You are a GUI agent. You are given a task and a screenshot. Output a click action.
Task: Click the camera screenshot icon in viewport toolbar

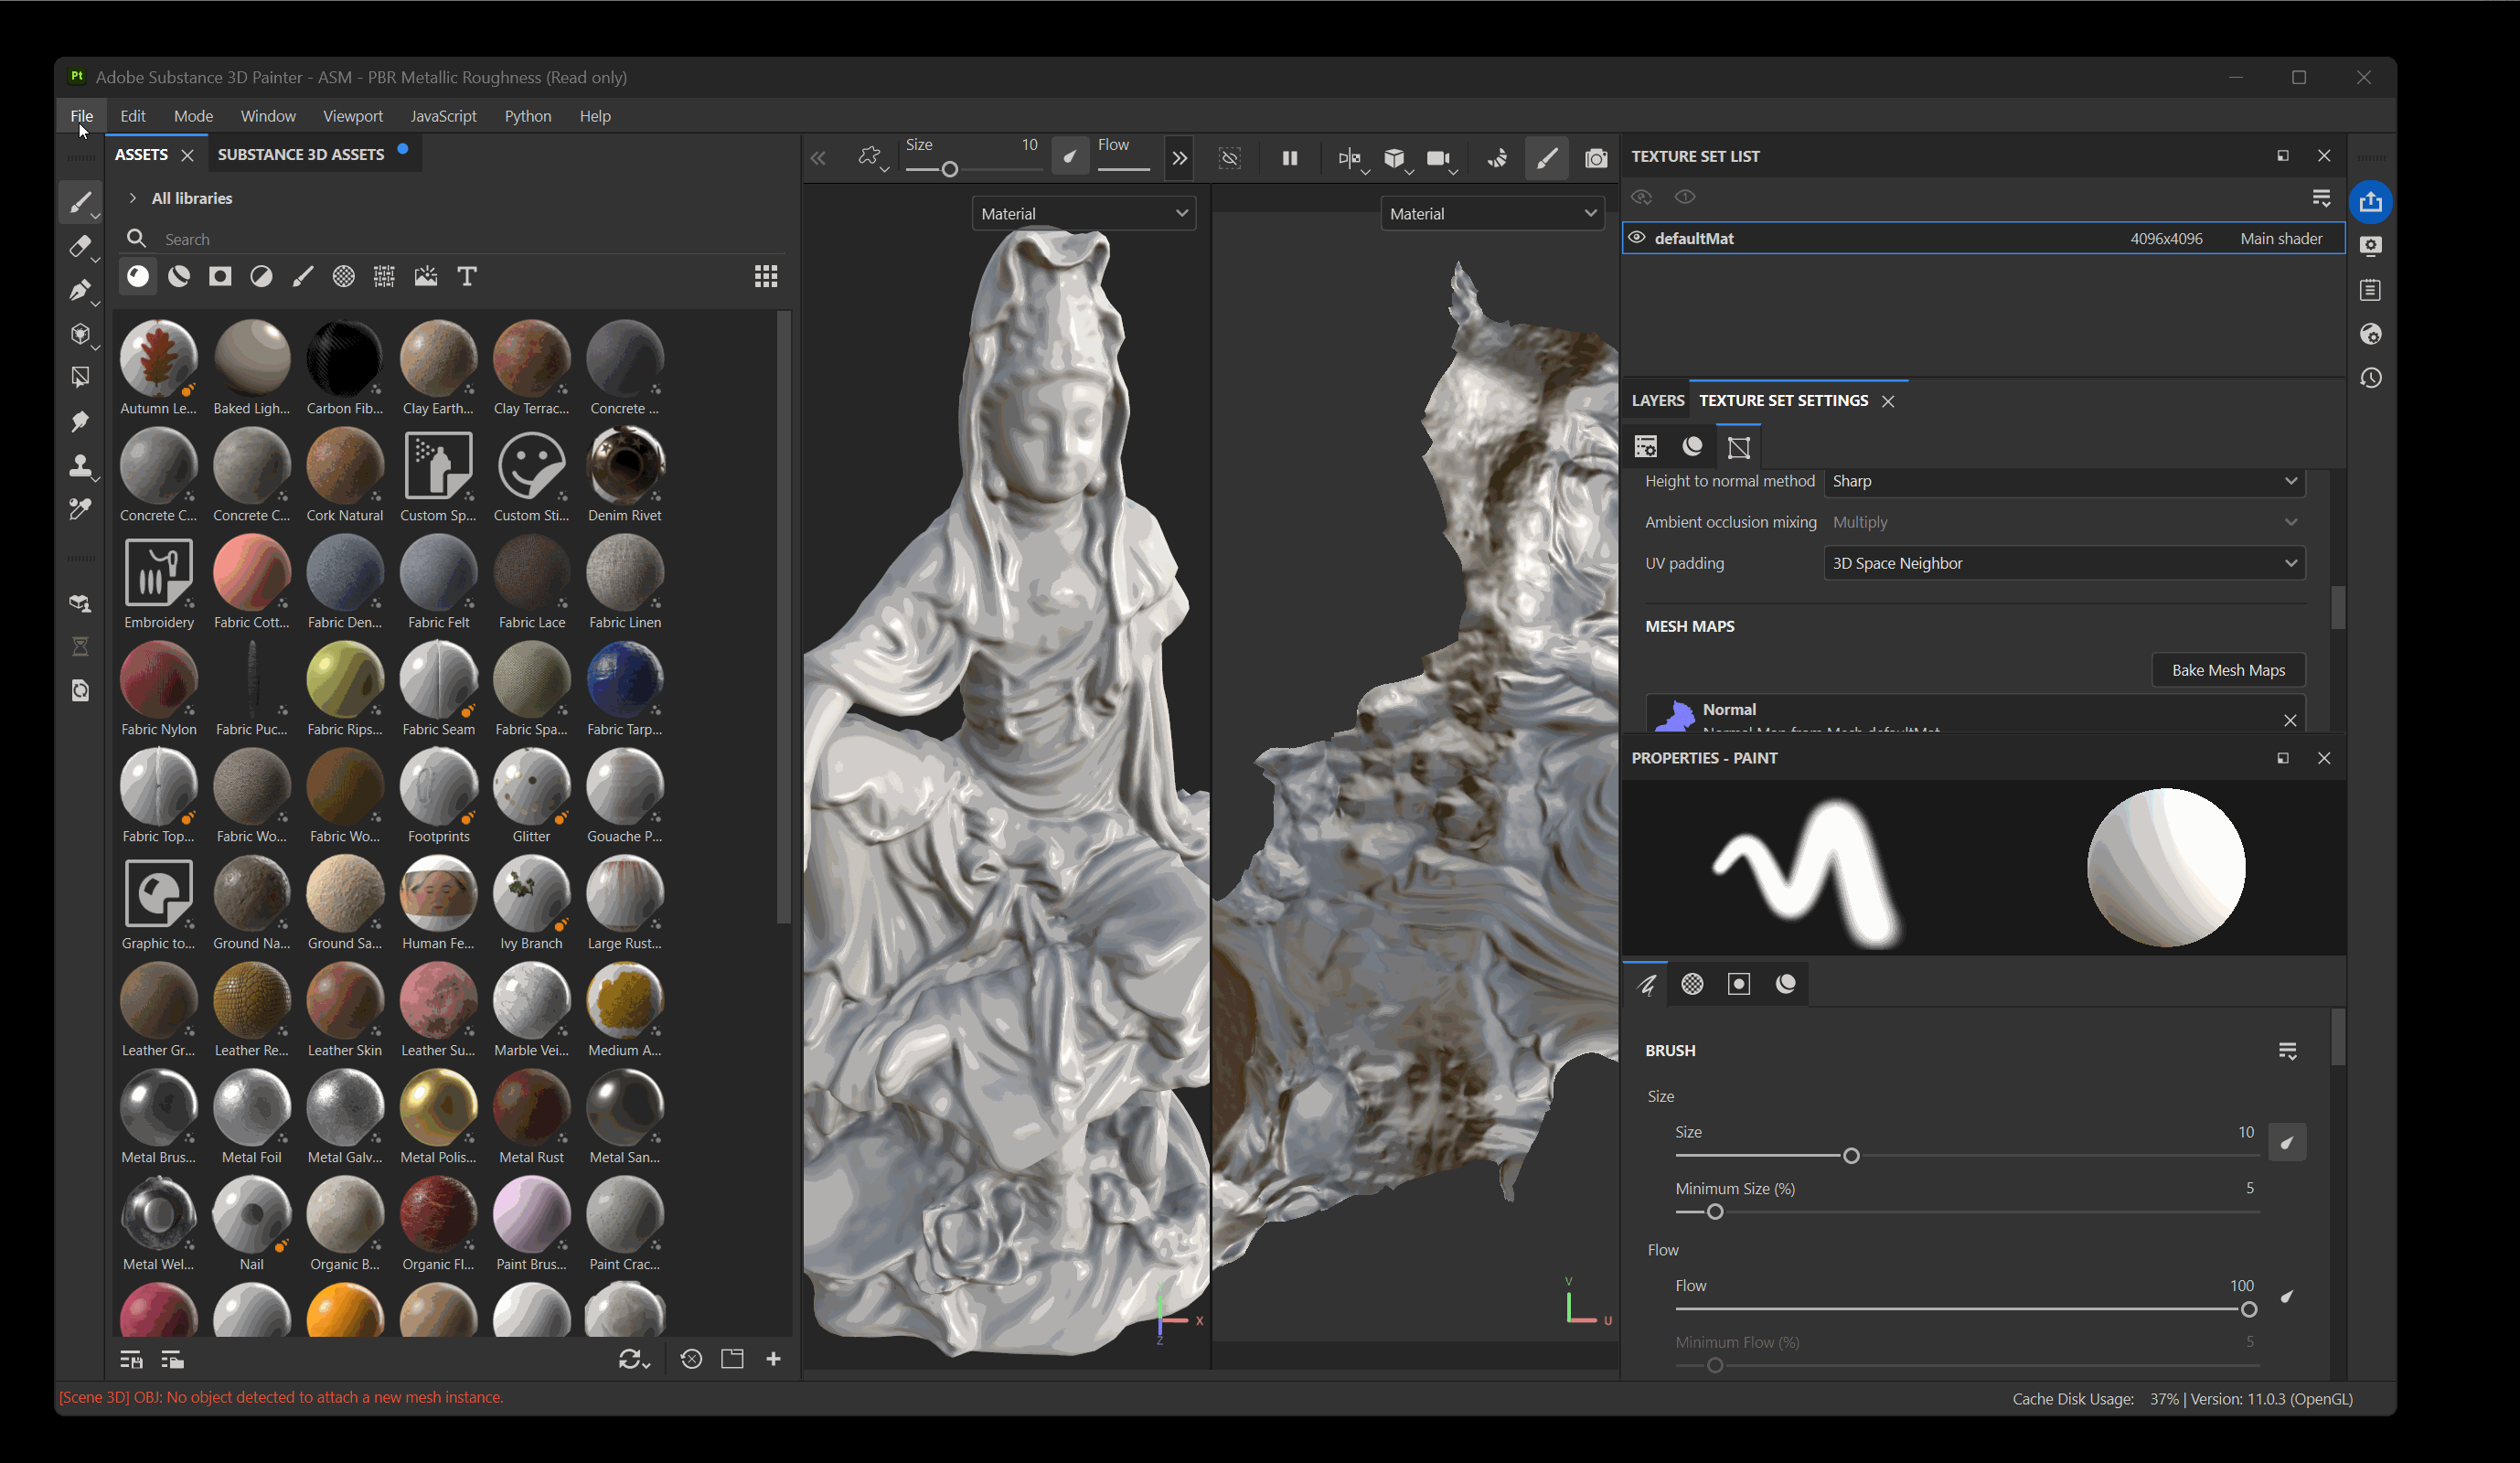click(1596, 158)
